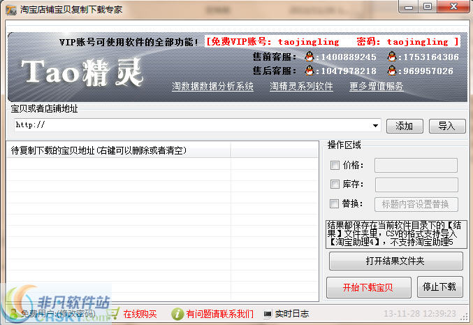Click QQ penguin icon for 969957026
The height and width of the screenshot is (325, 473).
392,71
